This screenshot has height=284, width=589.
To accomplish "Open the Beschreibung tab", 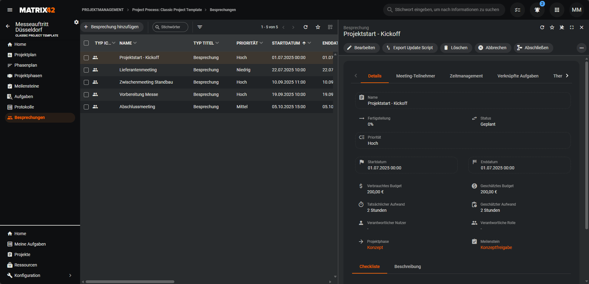I will (407, 266).
